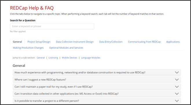Viewport: 191px width, 105px height.
Task: Jump to the General sub-section link
Action: coord(41,58)
